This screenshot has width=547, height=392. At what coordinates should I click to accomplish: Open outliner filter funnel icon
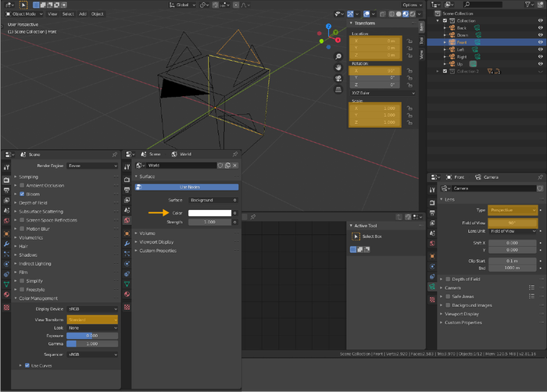[527, 5]
